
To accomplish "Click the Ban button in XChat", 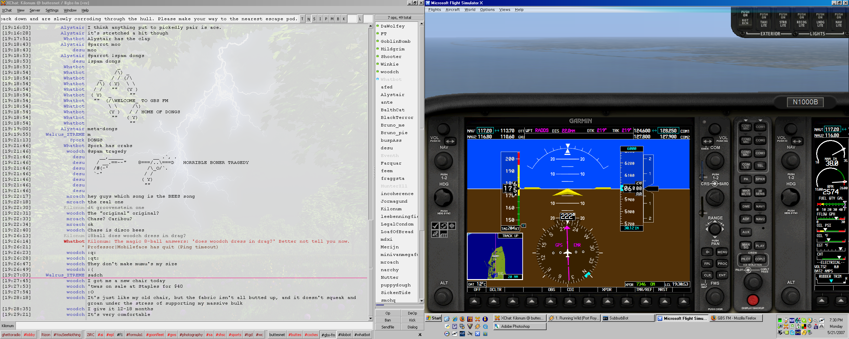I will (x=388, y=320).
